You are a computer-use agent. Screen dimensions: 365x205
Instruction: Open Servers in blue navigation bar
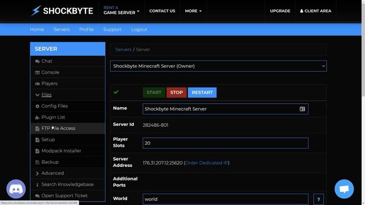pyautogui.click(x=62, y=30)
